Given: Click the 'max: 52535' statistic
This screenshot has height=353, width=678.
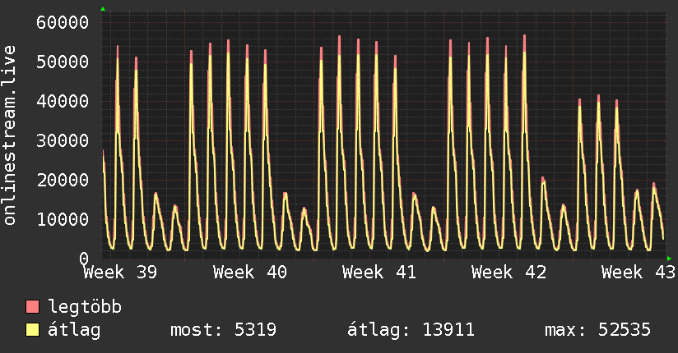Looking at the screenshot, I should tap(597, 330).
